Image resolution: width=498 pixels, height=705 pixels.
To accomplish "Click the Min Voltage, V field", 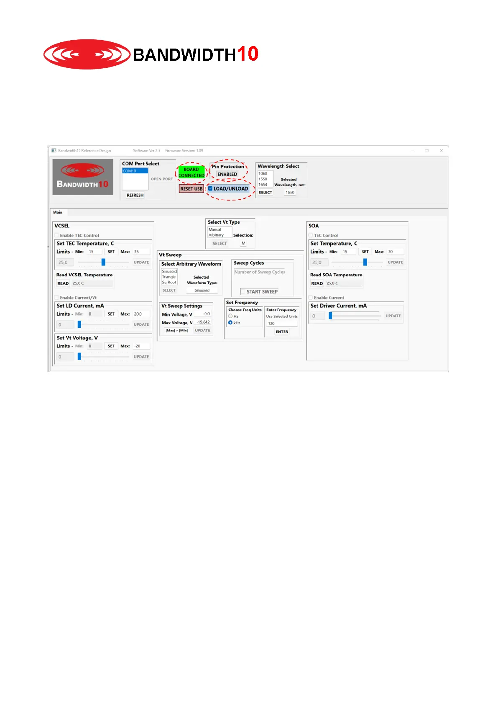I will (x=204, y=314).
